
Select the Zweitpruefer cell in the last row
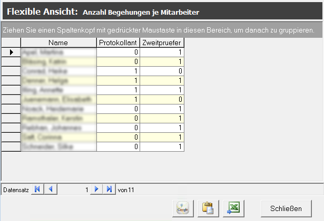162,146
